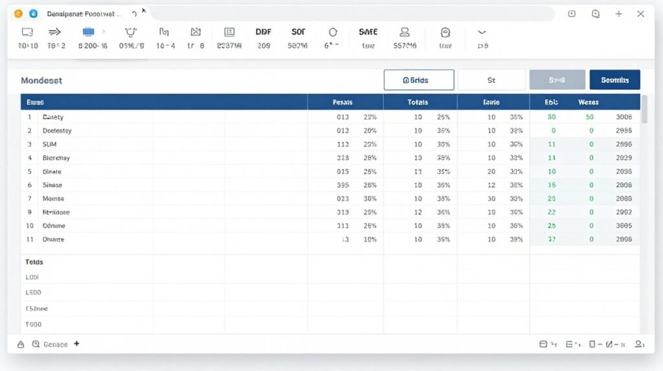663x371 pixels.
Task: Click the orange circle title bar icon
Action: coord(18,14)
